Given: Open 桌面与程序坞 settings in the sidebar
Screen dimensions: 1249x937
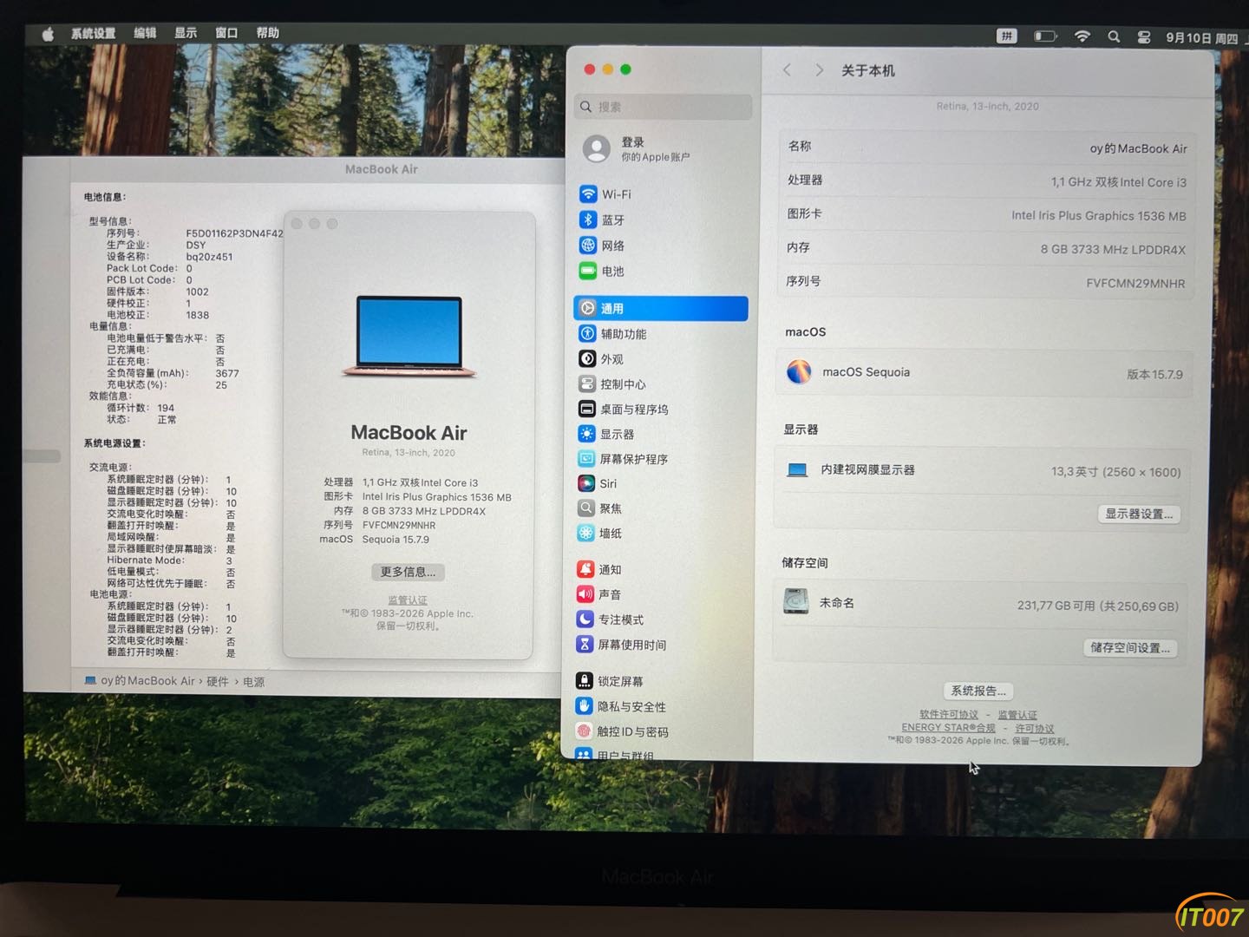Looking at the screenshot, I should (661, 410).
